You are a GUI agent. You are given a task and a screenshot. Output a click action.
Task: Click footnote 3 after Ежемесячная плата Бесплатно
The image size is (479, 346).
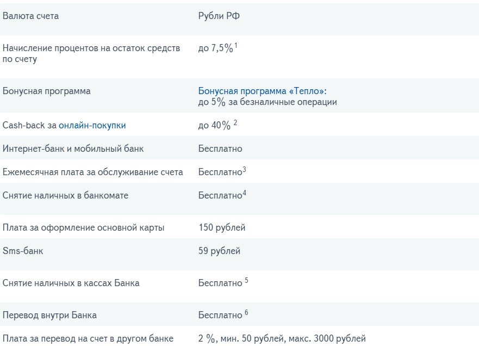244,170
